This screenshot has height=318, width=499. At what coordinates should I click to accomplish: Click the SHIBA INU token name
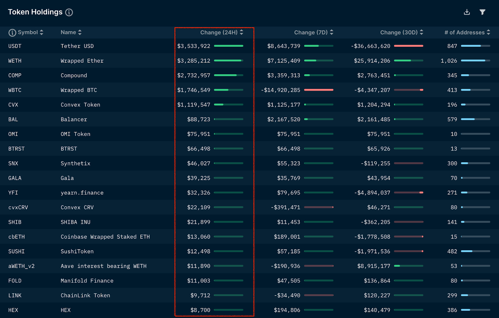75,222
